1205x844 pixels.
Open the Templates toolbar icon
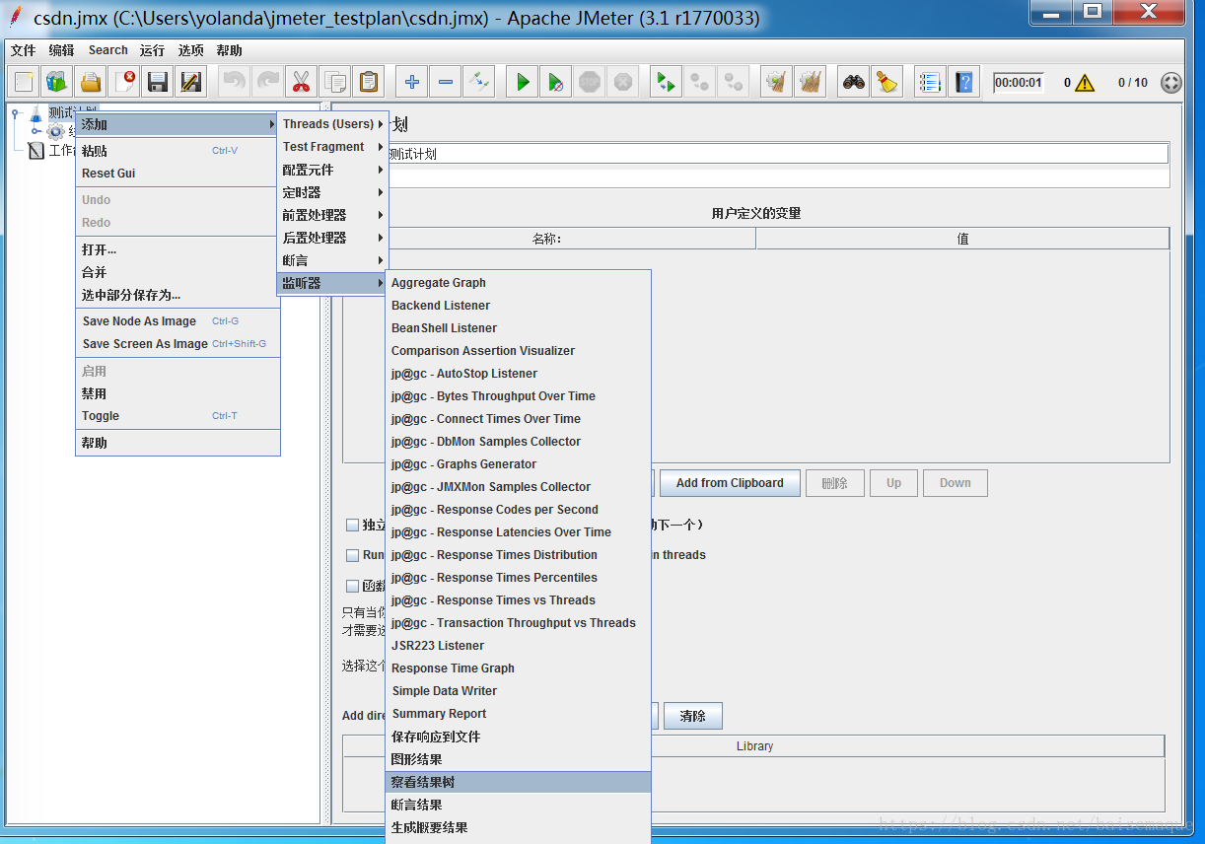click(x=57, y=82)
